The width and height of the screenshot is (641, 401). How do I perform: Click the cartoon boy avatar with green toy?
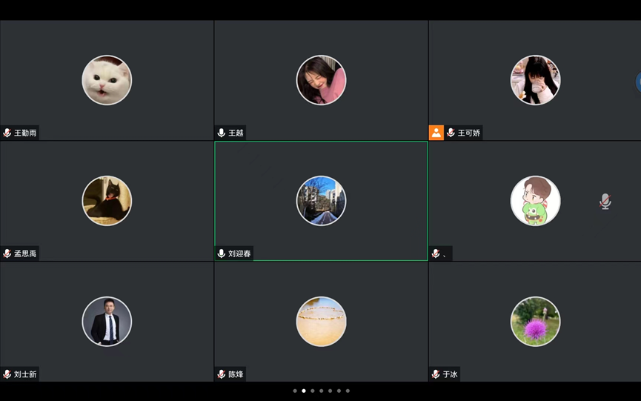coord(535,201)
